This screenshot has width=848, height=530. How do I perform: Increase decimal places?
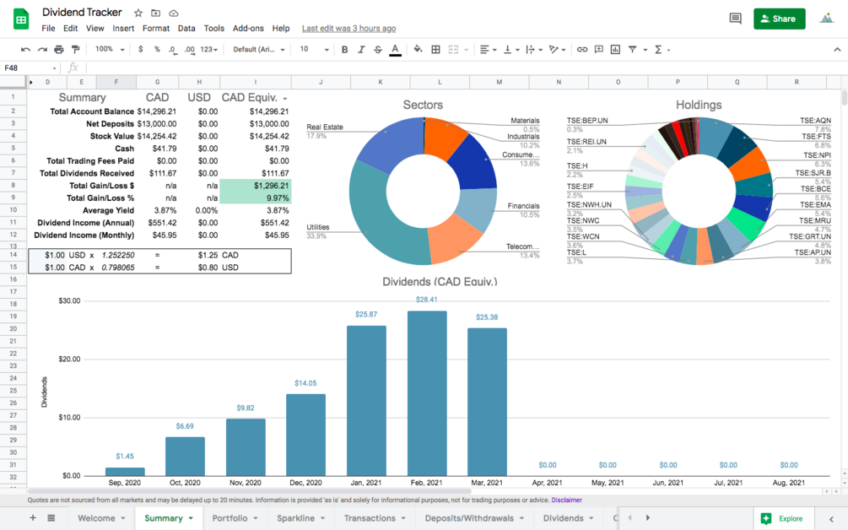(x=189, y=49)
